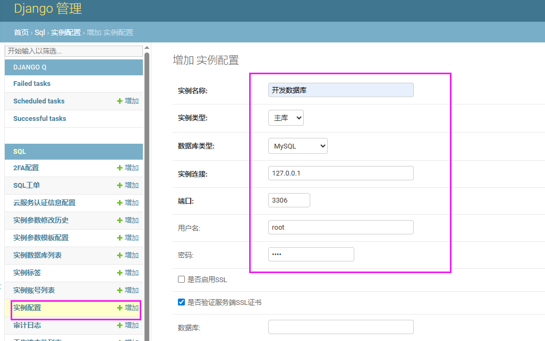Open 2FA配置 in the sidebar

(26, 168)
